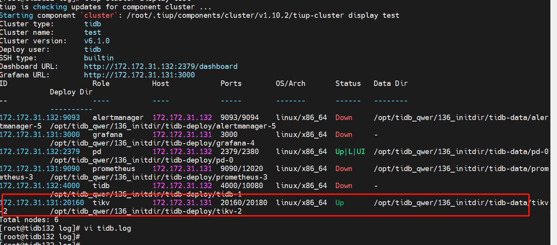Viewport: 557px width, 245px height.
Task: Click ID 172.172.31.131:3000 of grafana
Action: point(40,135)
